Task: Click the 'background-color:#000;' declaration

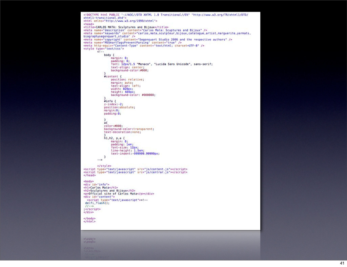Action: pyautogui.click(x=130, y=70)
